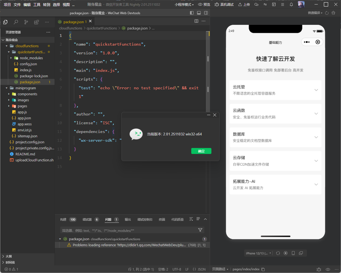This screenshot has height=273, width=341.
Task: Open the Source Control icon
Action: [26, 22]
